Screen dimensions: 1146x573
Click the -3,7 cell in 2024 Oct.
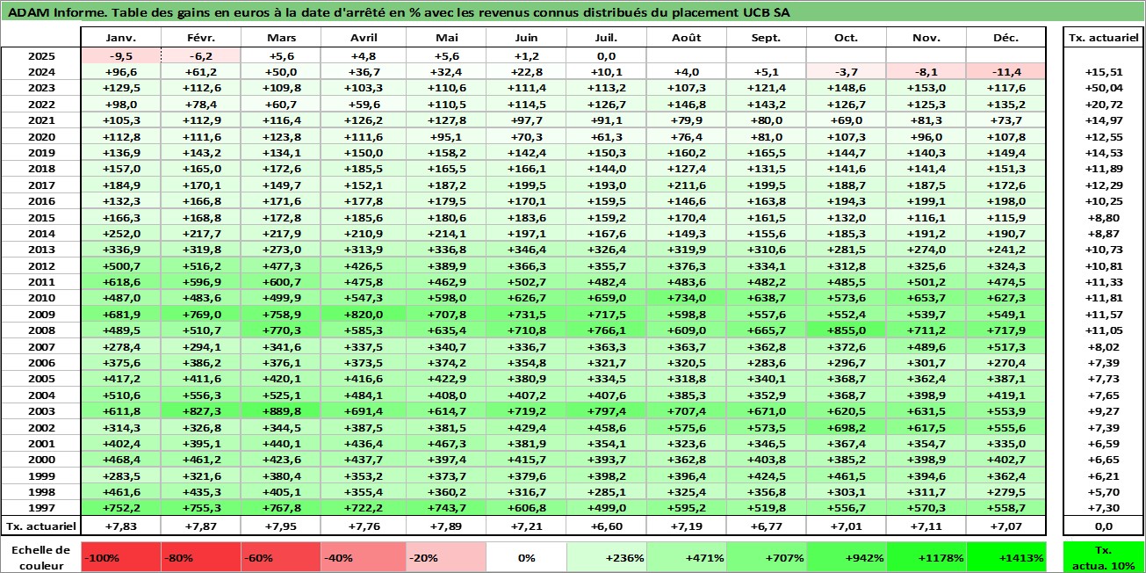847,71
